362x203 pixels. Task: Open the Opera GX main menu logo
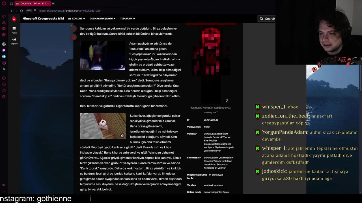pos(4,3)
